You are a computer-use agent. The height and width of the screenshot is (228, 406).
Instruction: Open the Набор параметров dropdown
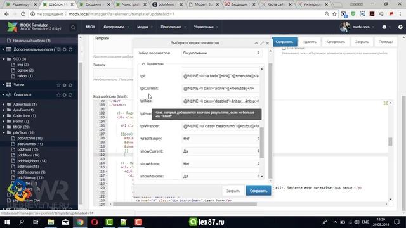click(x=222, y=53)
